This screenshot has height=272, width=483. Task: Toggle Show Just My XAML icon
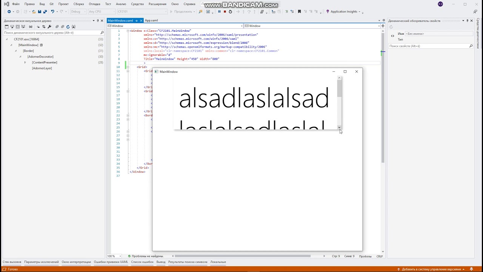[74, 27]
